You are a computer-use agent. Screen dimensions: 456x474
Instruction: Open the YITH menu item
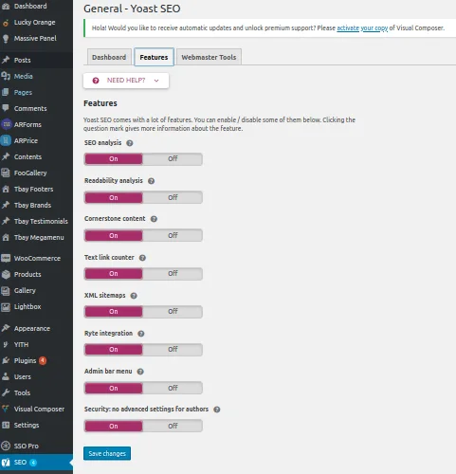pyautogui.click(x=36, y=344)
